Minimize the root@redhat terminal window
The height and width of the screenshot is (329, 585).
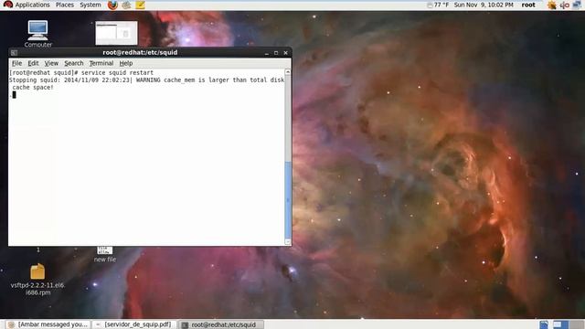[x=266, y=53]
